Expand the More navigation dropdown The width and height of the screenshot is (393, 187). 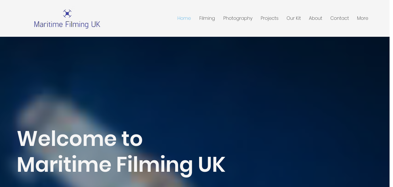click(x=363, y=18)
